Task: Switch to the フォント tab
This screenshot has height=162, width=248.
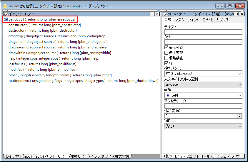Action: pos(193,20)
